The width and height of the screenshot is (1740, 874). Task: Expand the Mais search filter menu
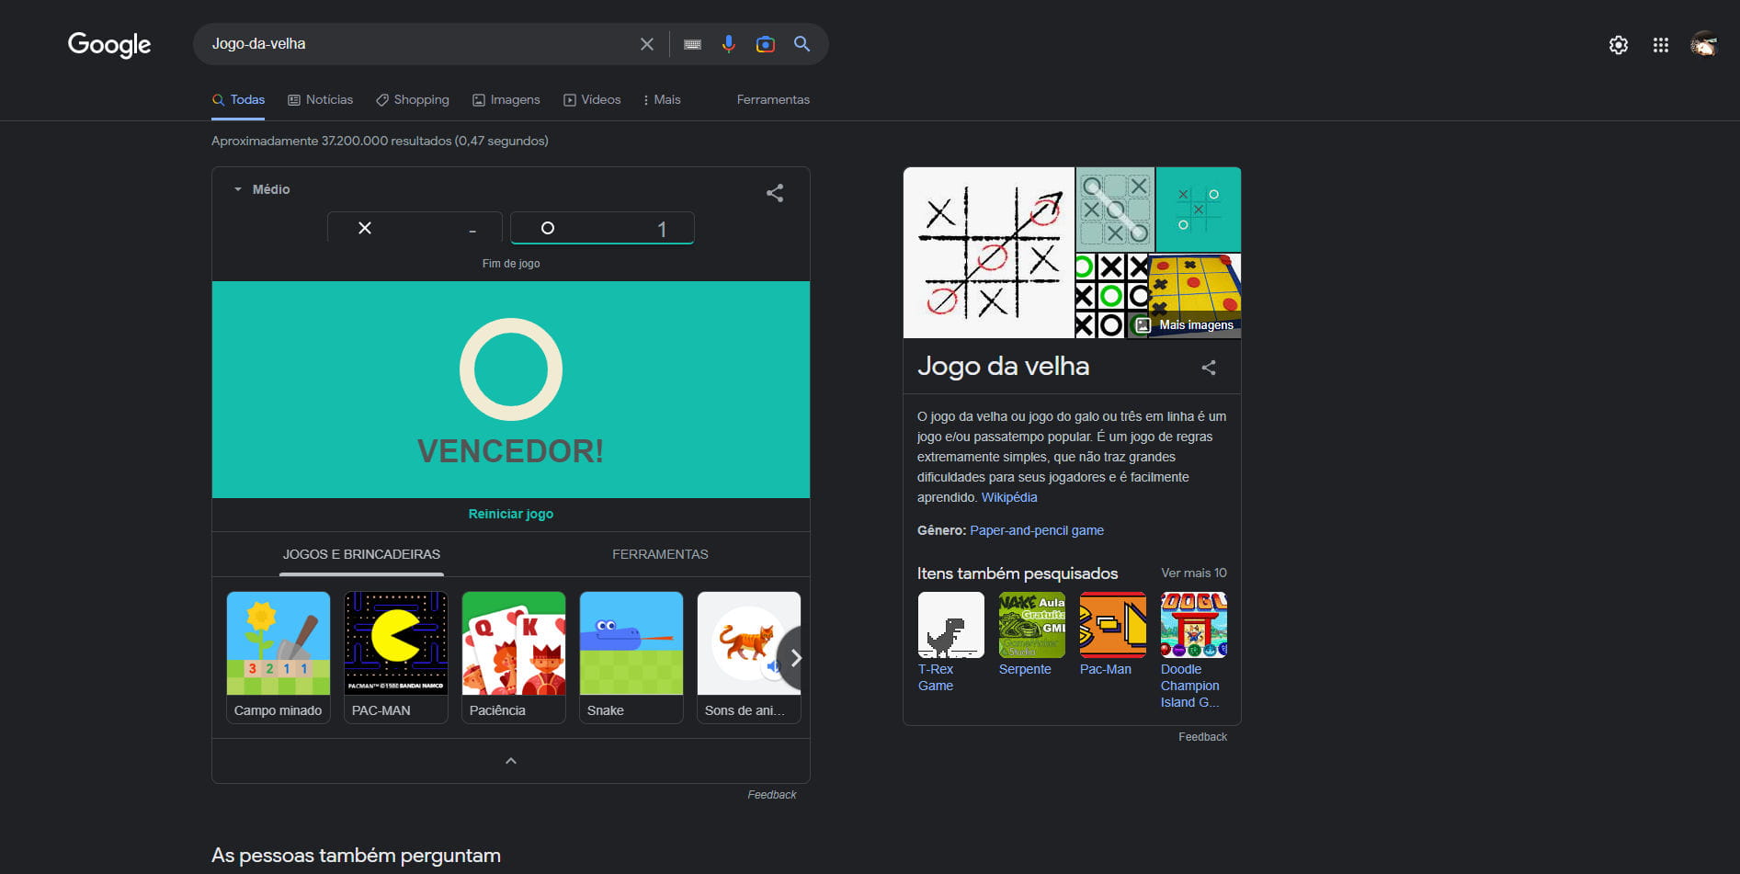662,100
